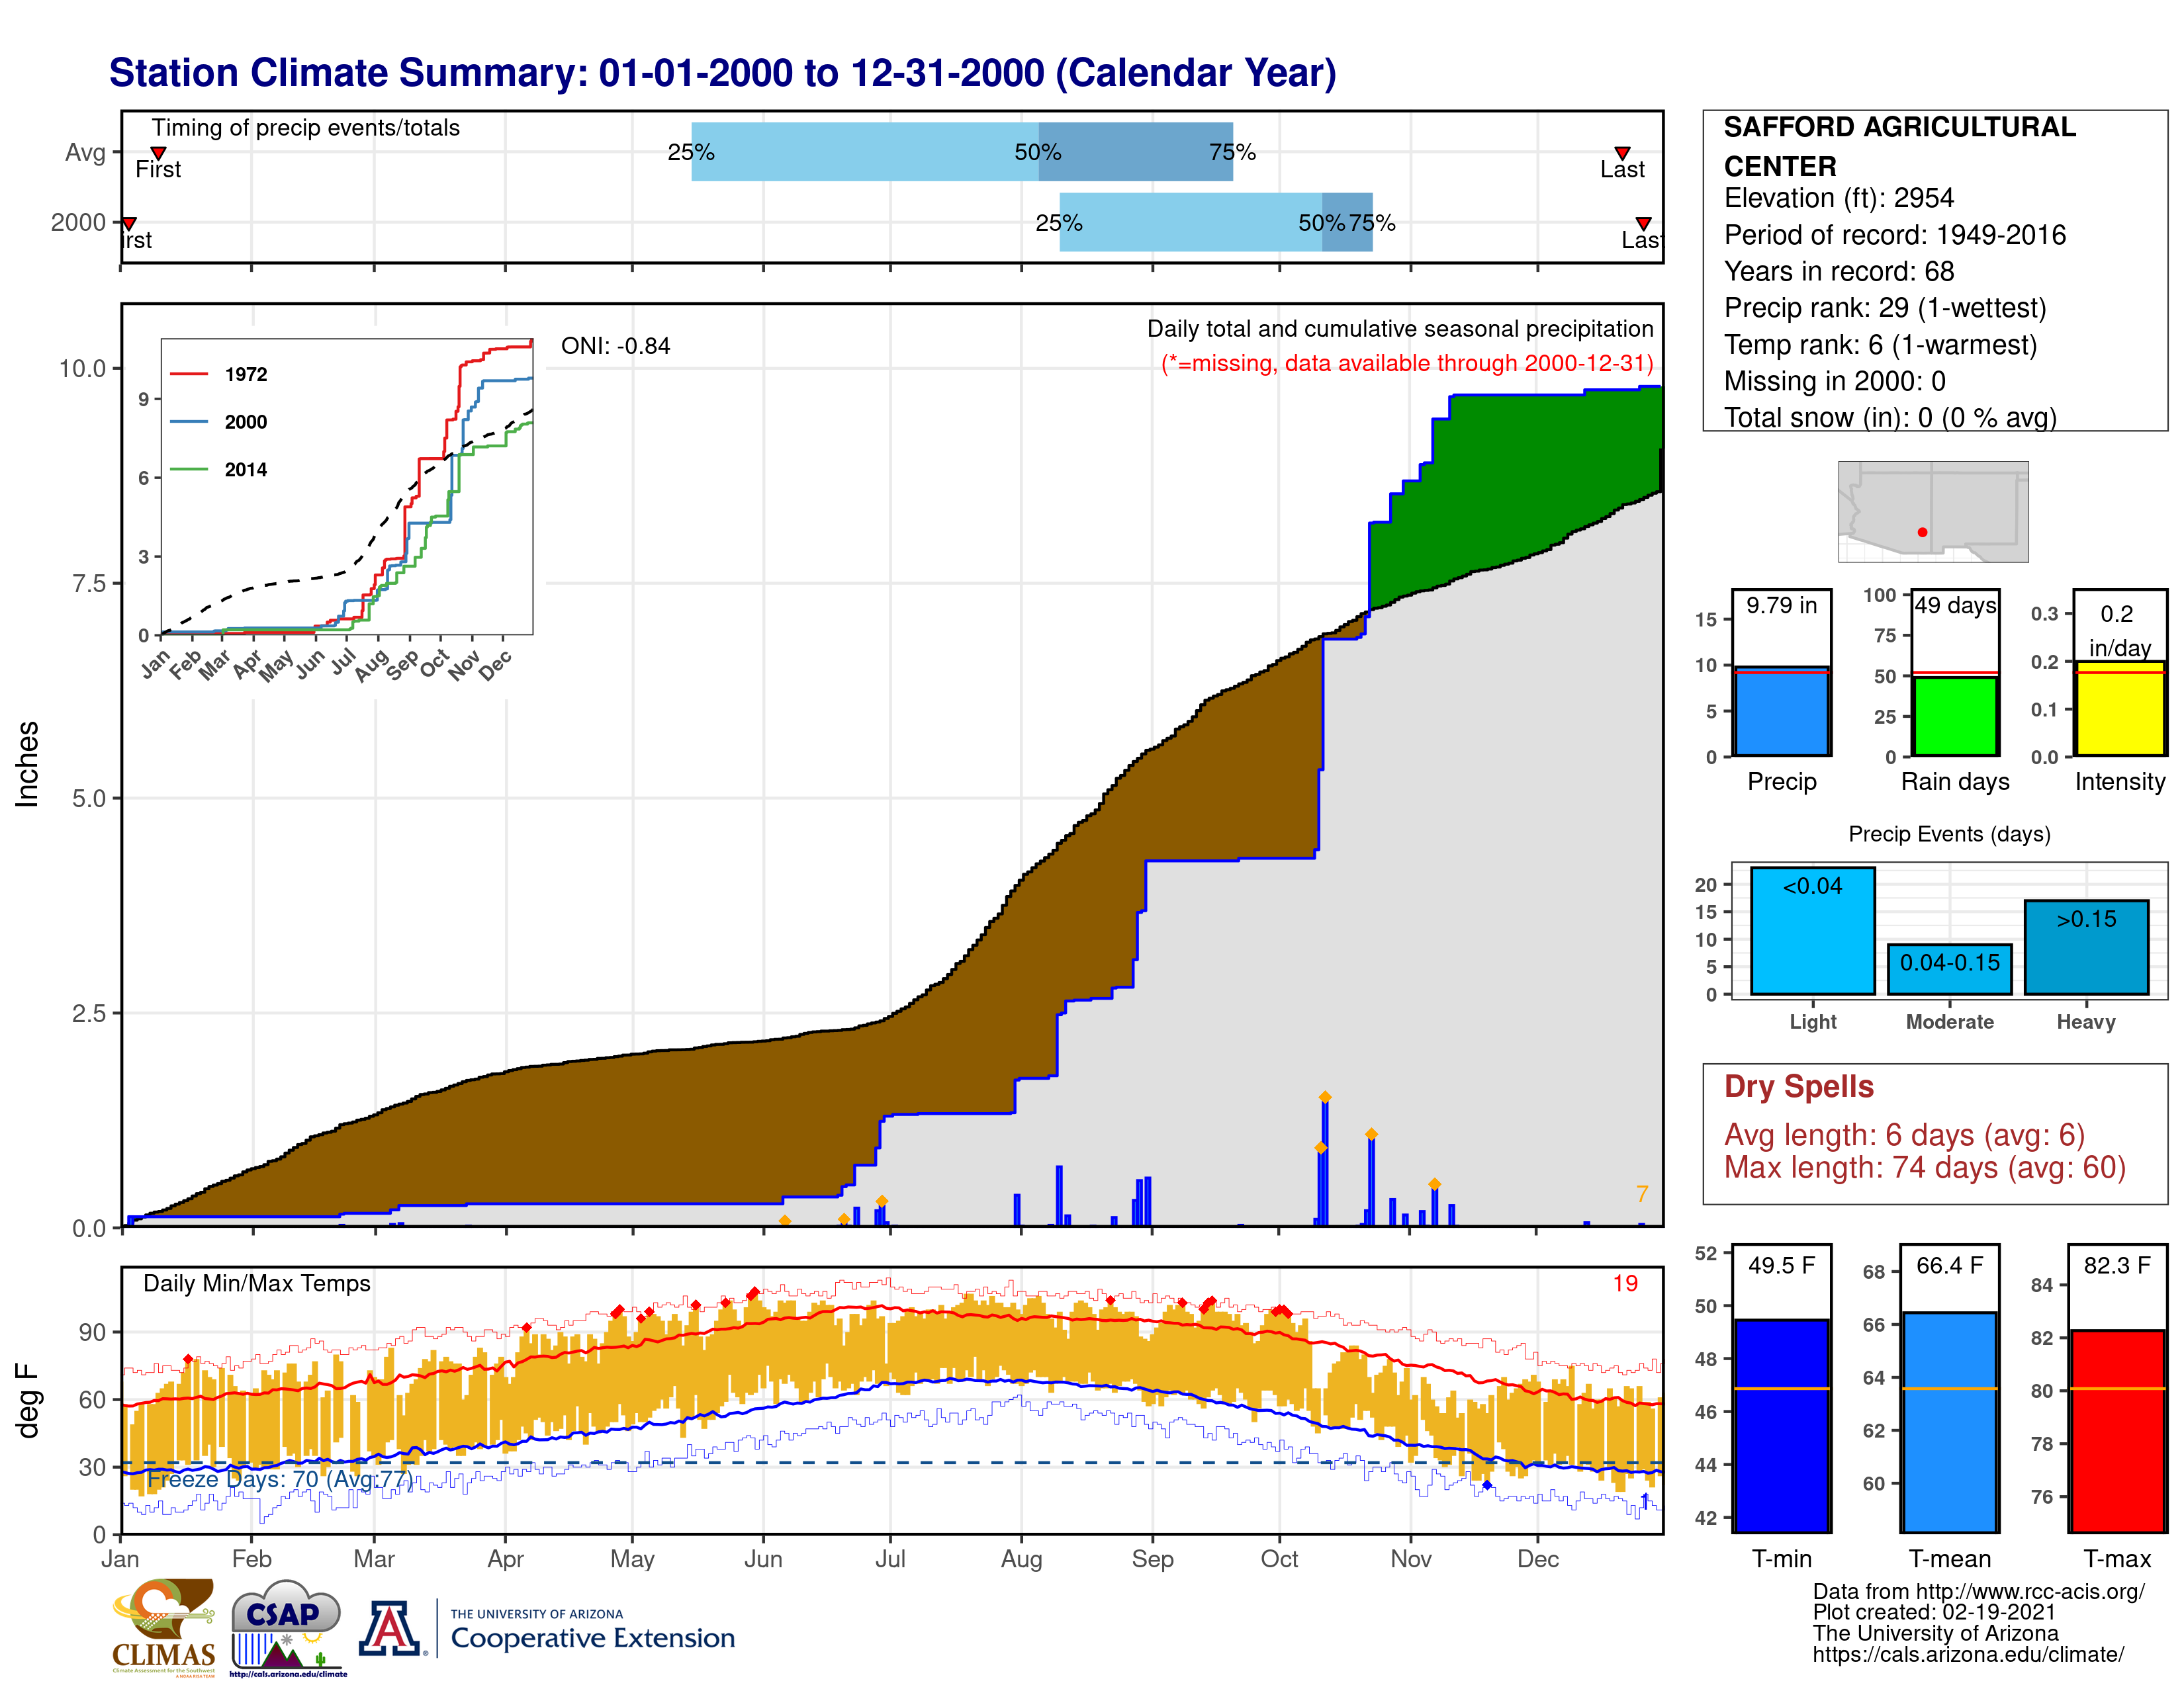Image resolution: width=2184 pixels, height=1687 pixels.
Task: Click the Avg 'First' red triangle marker
Action: pyautogui.click(x=158, y=153)
